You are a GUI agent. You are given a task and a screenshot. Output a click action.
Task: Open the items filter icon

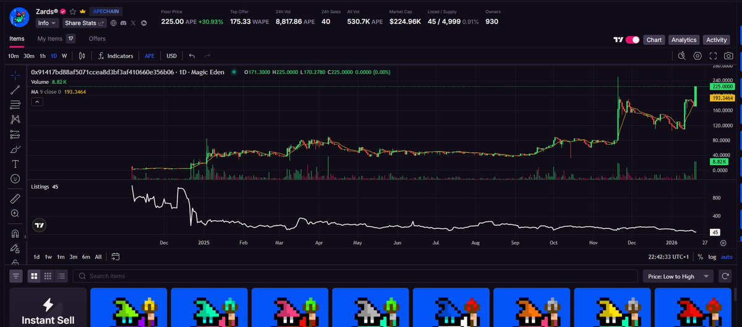[x=16, y=276]
